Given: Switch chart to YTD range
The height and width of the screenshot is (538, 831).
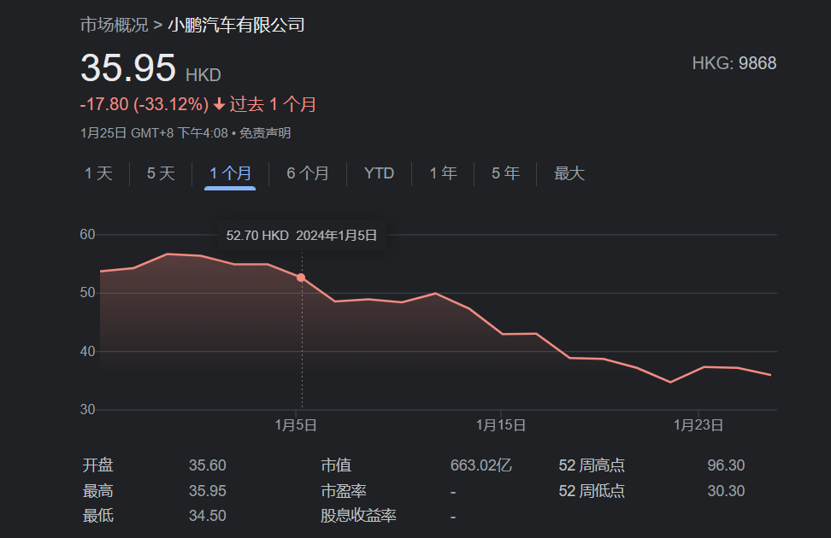Looking at the screenshot, I should pos(379,173).
